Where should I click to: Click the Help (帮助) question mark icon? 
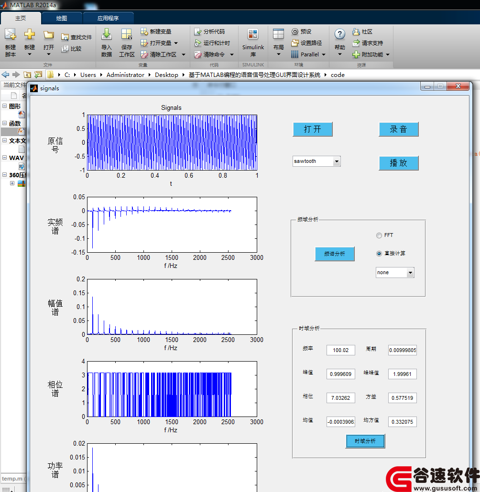coord(339,34)
